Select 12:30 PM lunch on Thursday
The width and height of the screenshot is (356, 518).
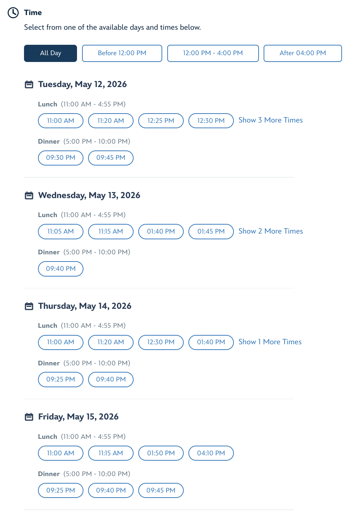tap(161, 342)
